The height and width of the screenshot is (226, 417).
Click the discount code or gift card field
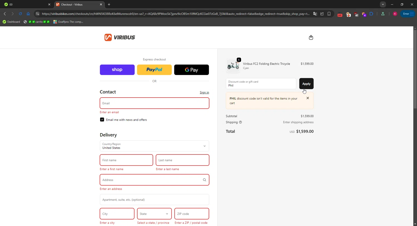[x=261, y=84]
